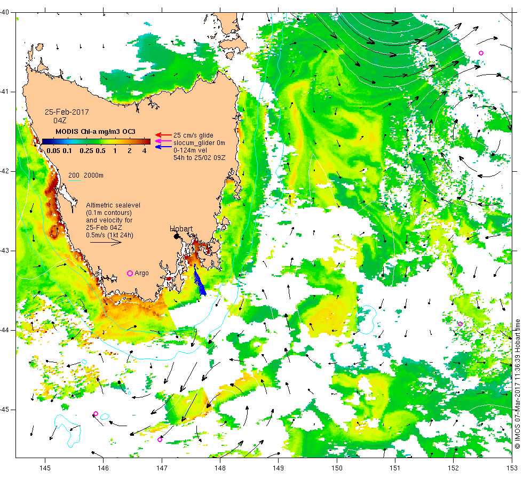The width and height of the screenshot is (523, 480).
Task: Click the latitude axis label "-41"
Action: coord(5,92)
